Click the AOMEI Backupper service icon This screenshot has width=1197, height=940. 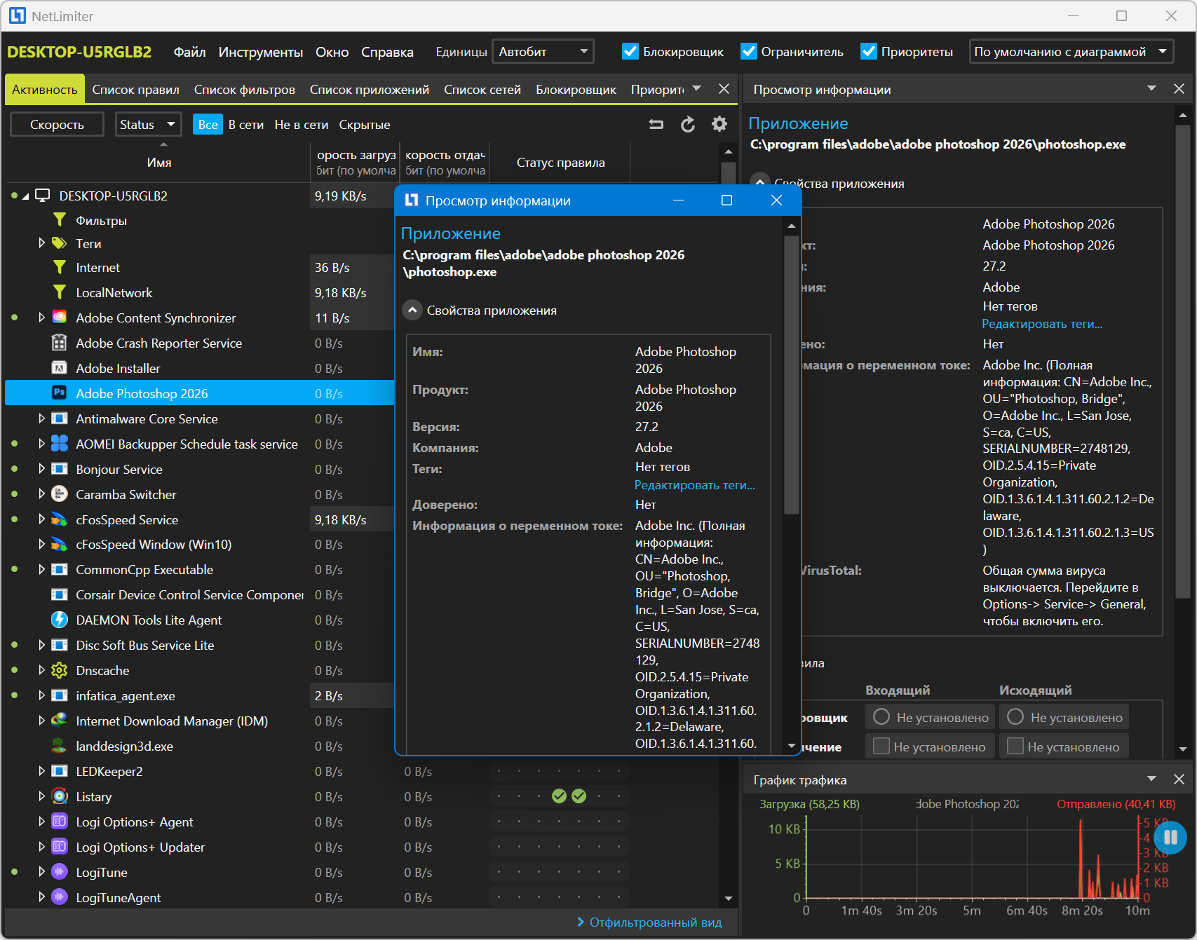(60, 444)
